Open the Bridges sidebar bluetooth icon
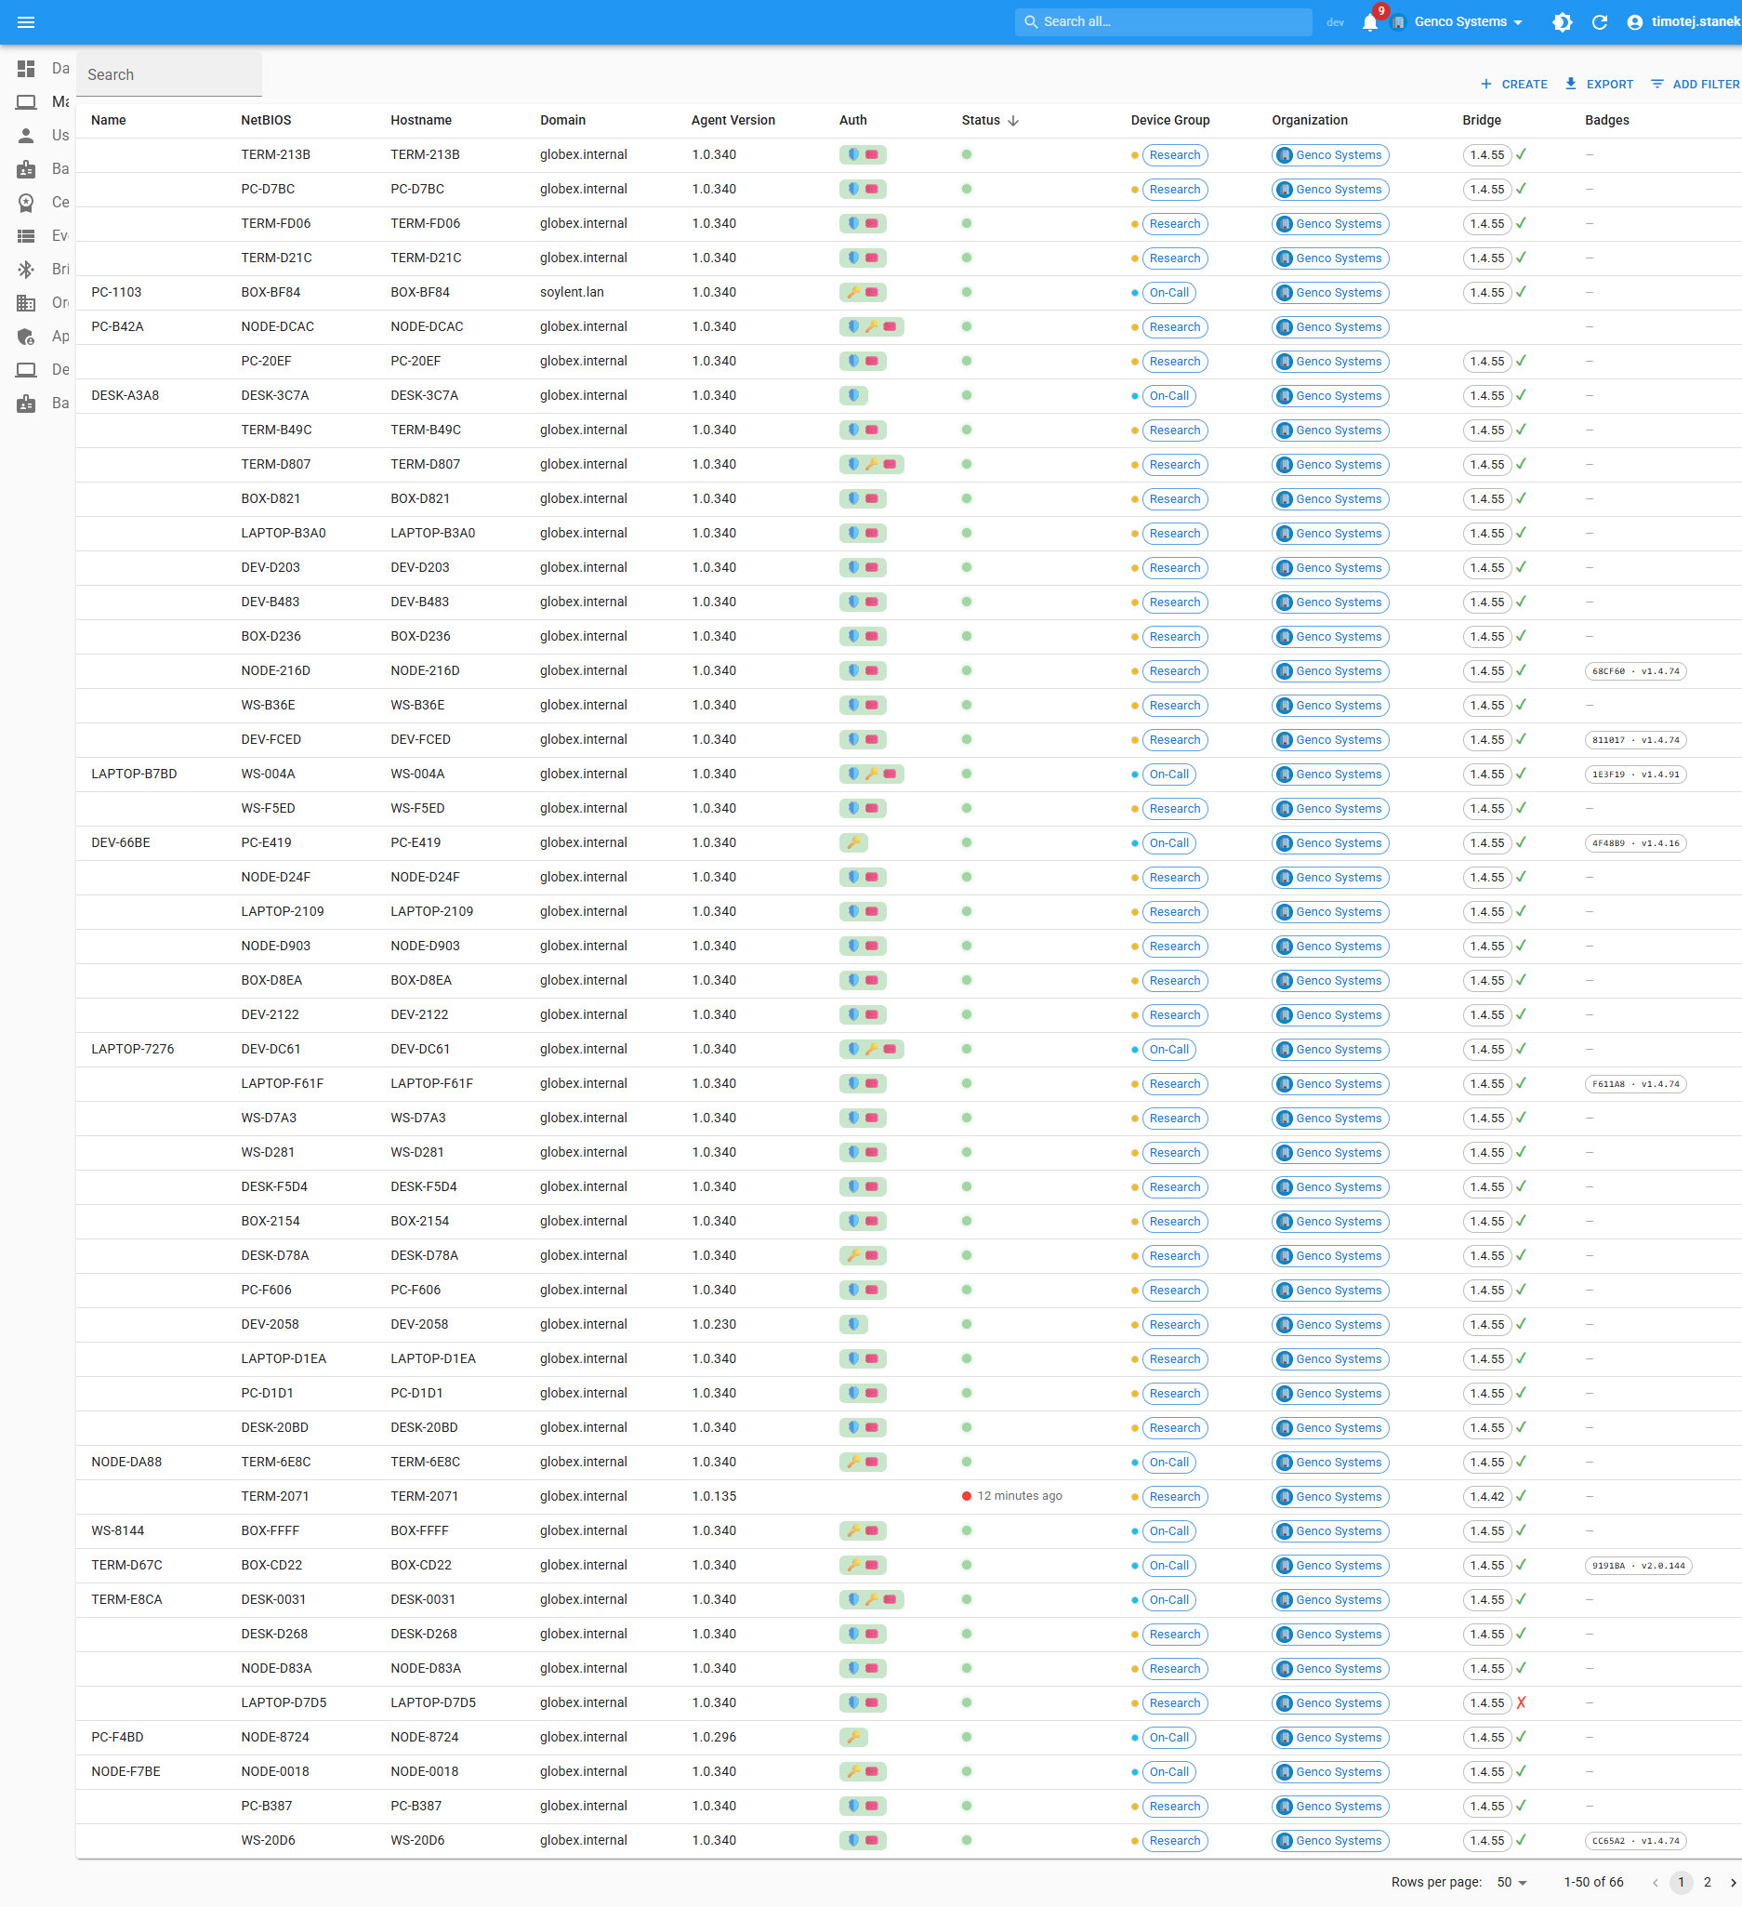The image size is (1742, 1907). click(x=26, y=270)
